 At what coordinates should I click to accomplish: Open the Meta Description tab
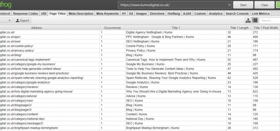[x=81, y=13]
